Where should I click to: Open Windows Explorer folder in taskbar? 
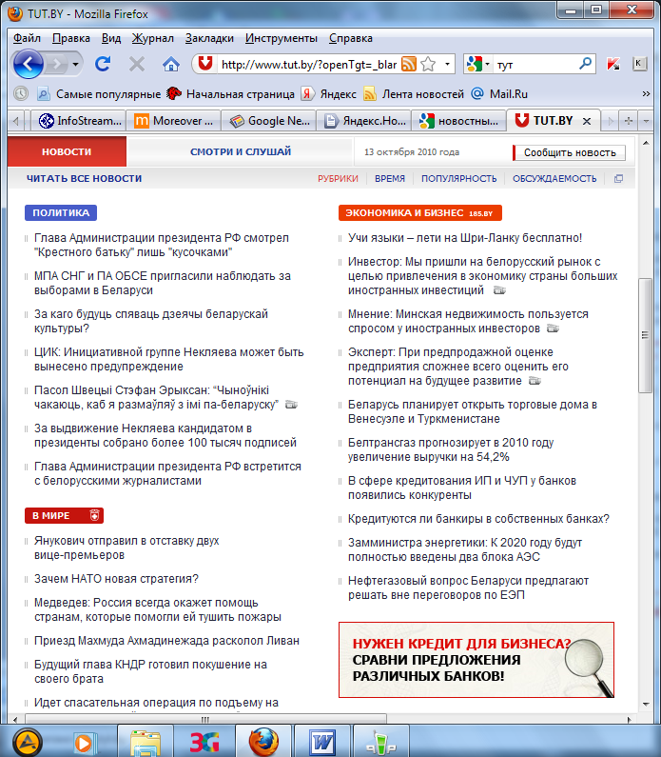[x=146, y=742]
